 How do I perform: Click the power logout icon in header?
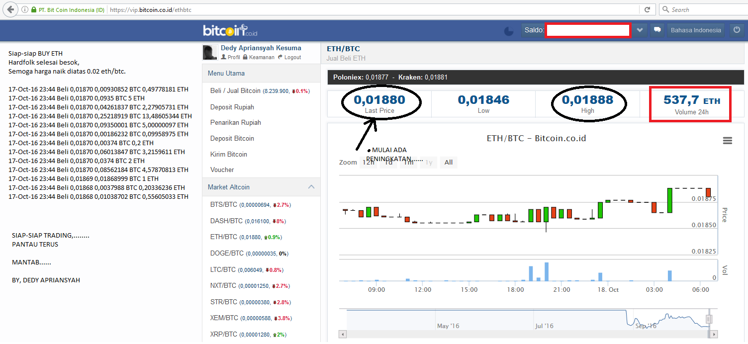coord(737,30)
